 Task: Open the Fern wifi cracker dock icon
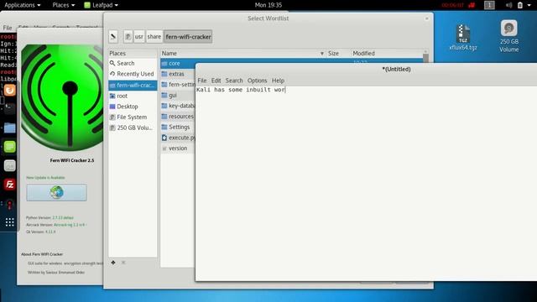tap(9, 205)
